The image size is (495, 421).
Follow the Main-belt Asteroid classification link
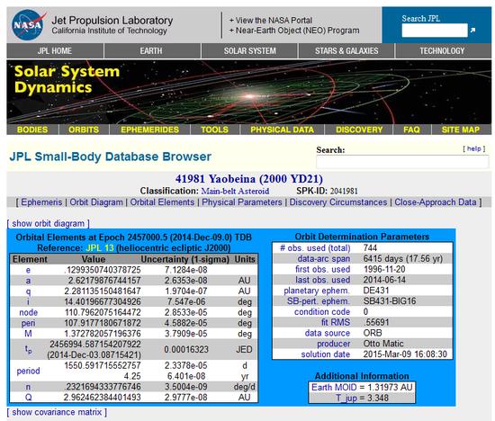click(235, 191)
